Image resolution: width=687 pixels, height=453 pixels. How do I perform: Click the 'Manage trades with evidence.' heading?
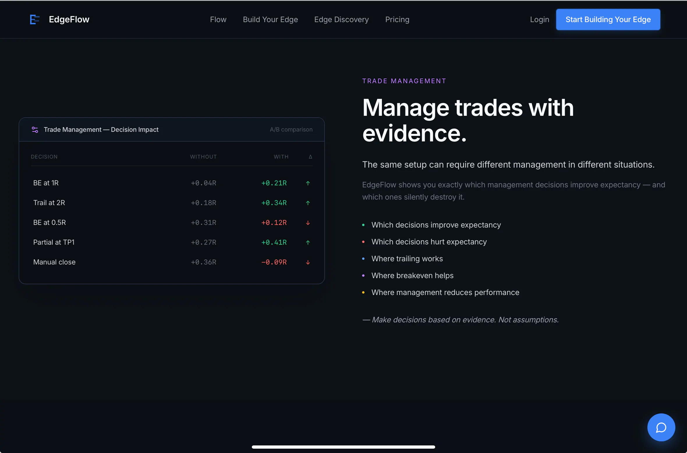click(468, 120)
